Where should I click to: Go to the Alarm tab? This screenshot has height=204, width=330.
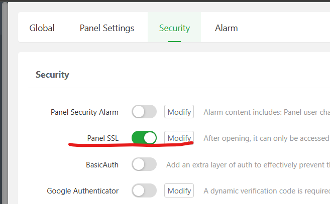point(226,28)
